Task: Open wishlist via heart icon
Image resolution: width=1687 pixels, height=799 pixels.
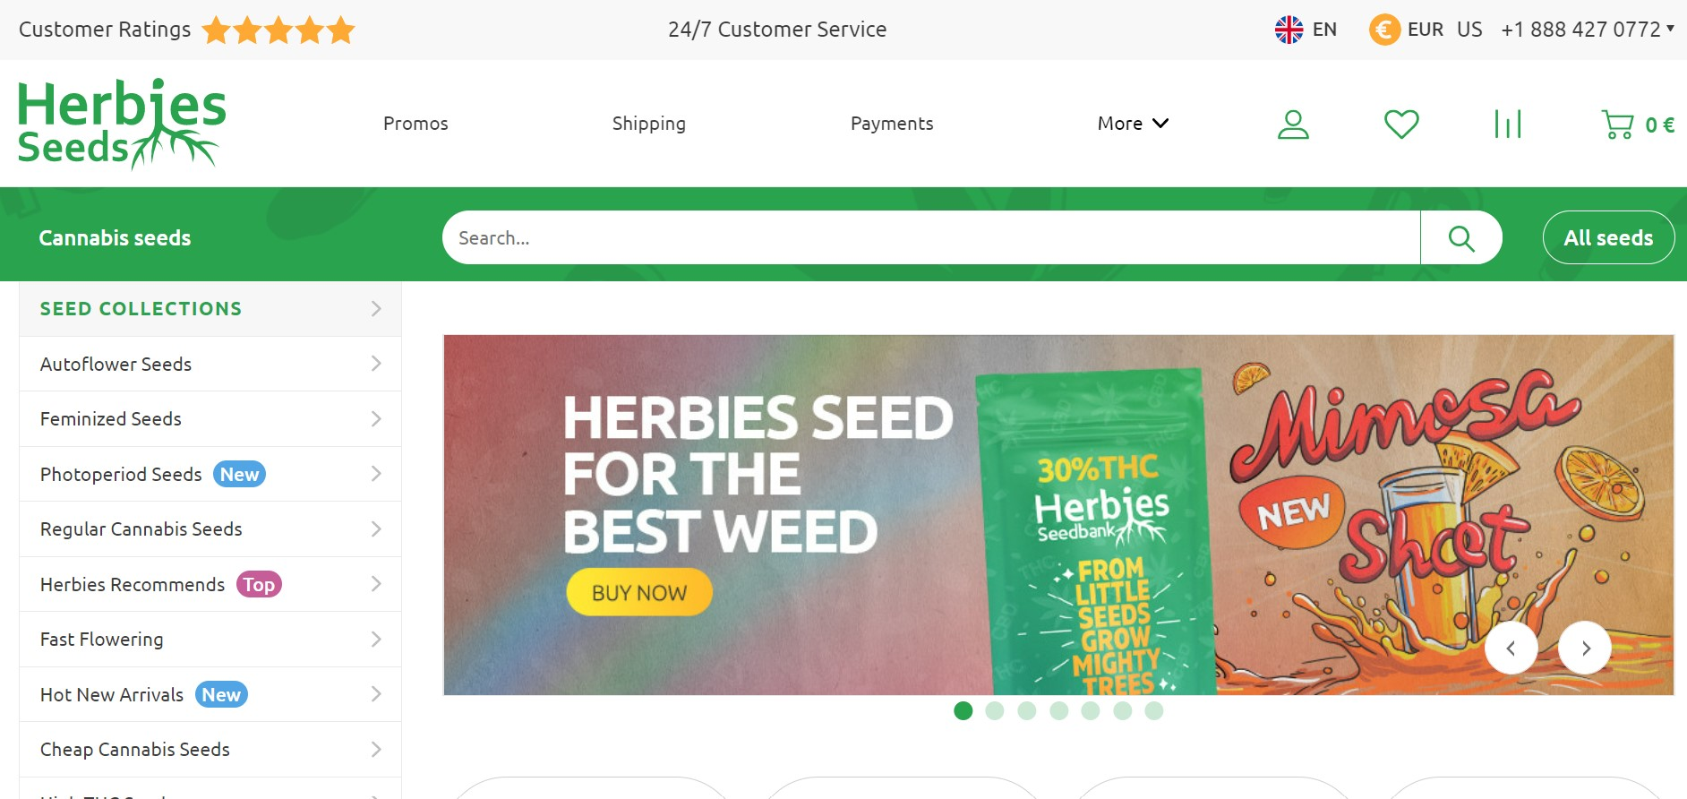Action: 1401,124
